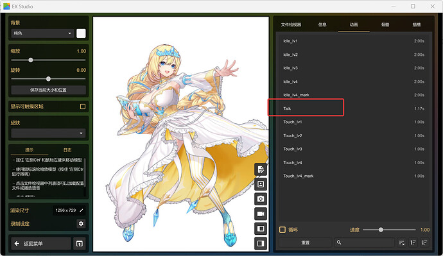Click the magnifier search icon
Viewport: 443px width, 256px height.
click(x=339, y=243)
